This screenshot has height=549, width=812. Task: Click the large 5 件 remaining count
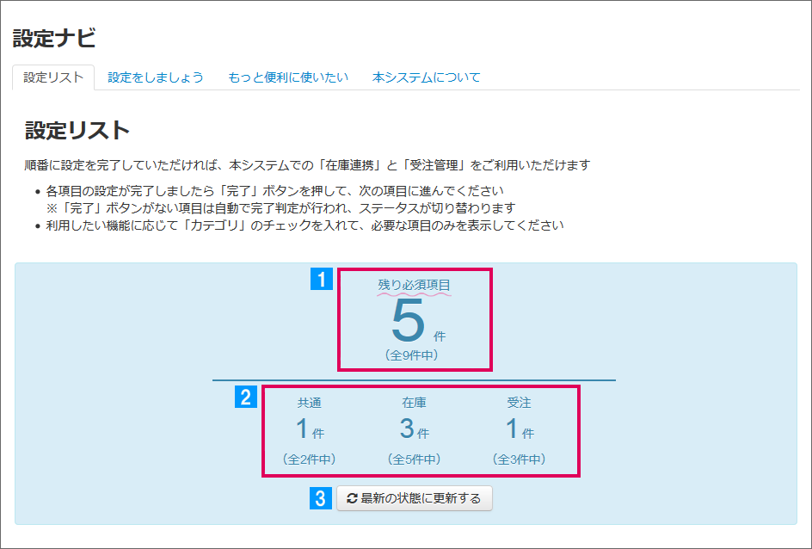pos(417,321)
